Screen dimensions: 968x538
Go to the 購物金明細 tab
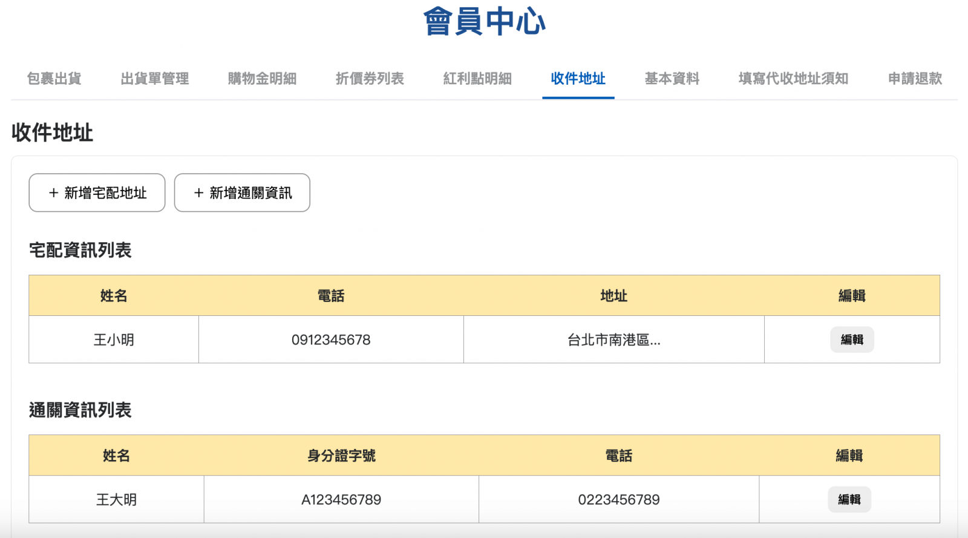tap(262, 79)
